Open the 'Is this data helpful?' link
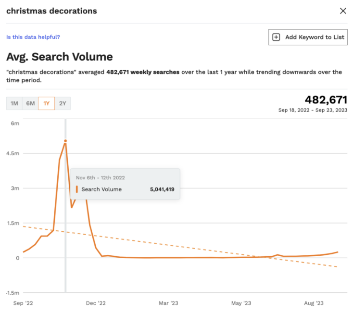The width and height of the screenshot is (353, 313). (x=33, y=37)
